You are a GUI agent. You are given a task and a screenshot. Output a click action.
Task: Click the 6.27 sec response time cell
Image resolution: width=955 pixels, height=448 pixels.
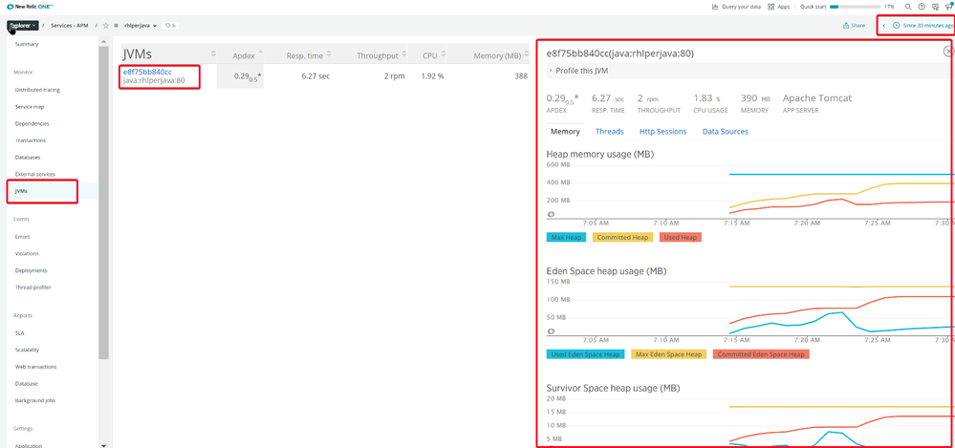[315, 76]
